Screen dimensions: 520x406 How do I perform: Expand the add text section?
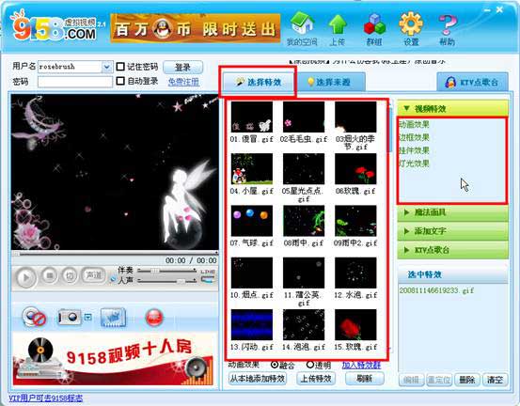(x=452, y=231)
